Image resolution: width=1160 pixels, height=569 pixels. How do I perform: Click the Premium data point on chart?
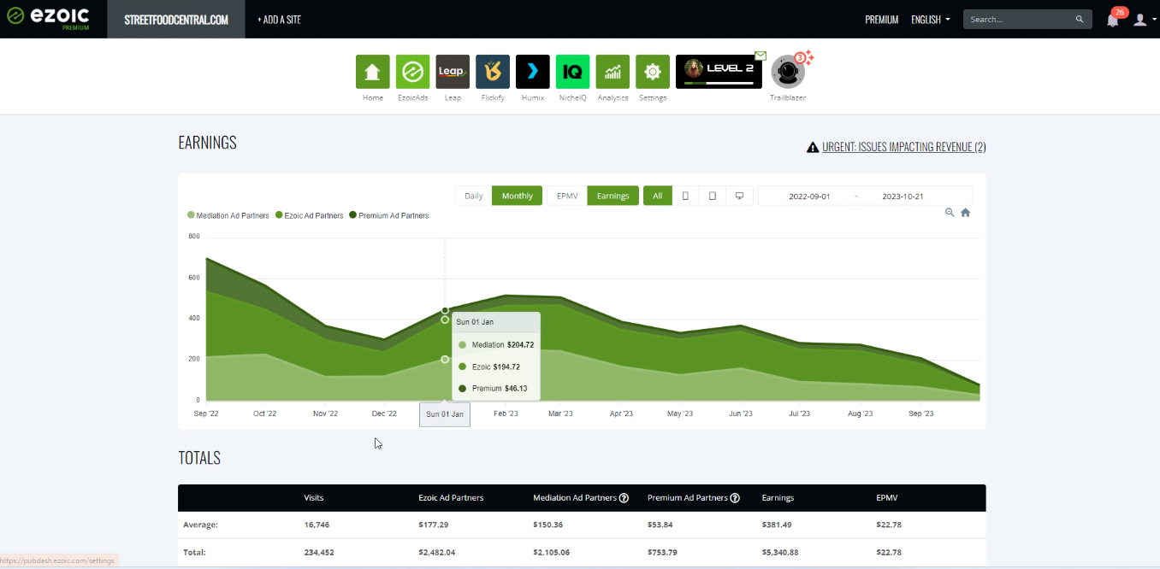[445, 310]
